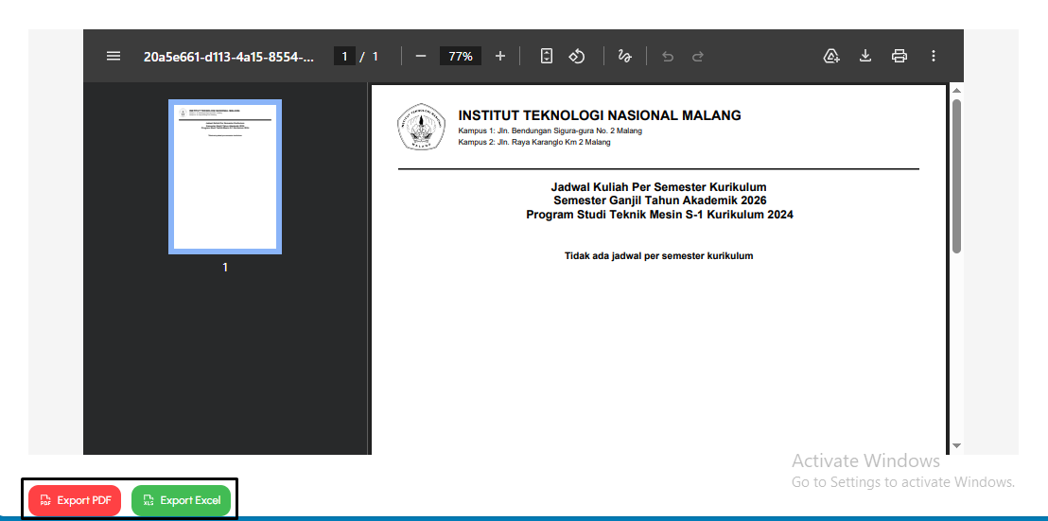This screenshot has width=1048, height=521.
Task: Click the PDF file name title
Action: tap(229, 57)
